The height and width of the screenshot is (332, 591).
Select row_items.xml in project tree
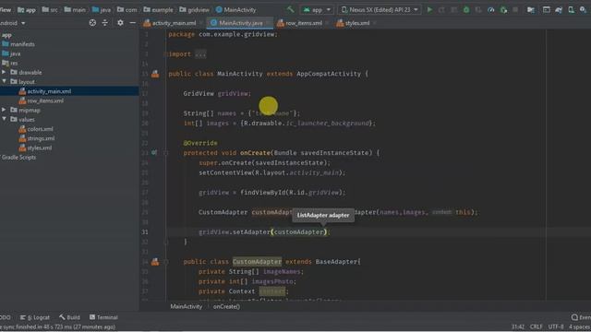[x=45, y=101]
